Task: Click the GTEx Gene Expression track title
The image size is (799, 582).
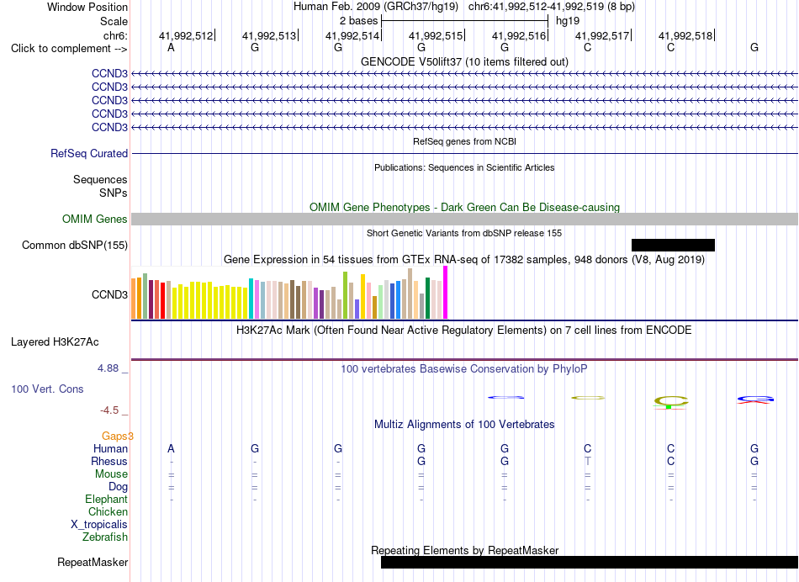Action: (x=464, y=259)
